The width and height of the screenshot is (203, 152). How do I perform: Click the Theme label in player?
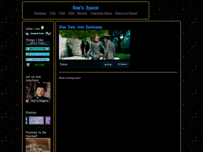[64, 65]
